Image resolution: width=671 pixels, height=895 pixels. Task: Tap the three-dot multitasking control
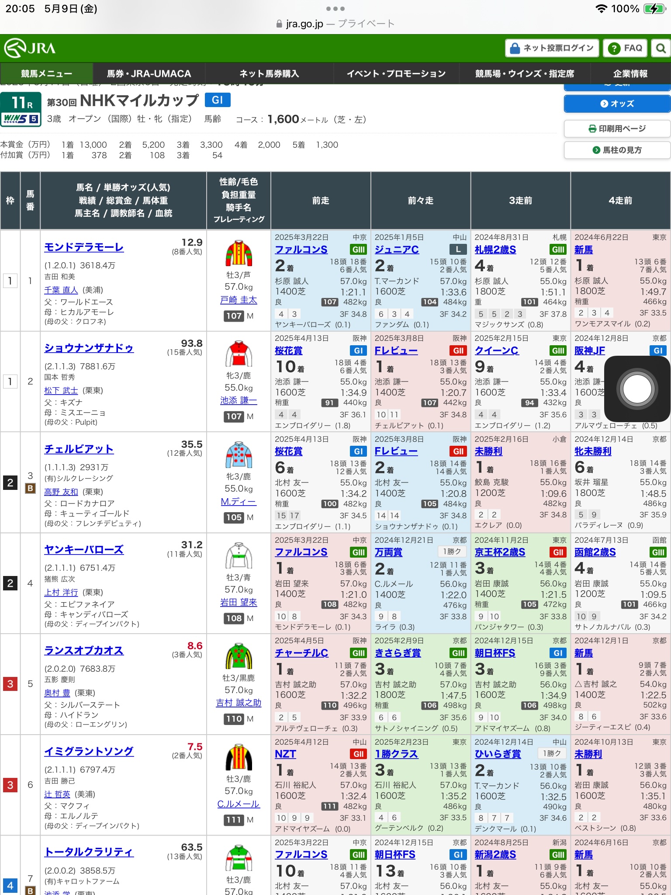pyautogui.click(x=335, y=9)
